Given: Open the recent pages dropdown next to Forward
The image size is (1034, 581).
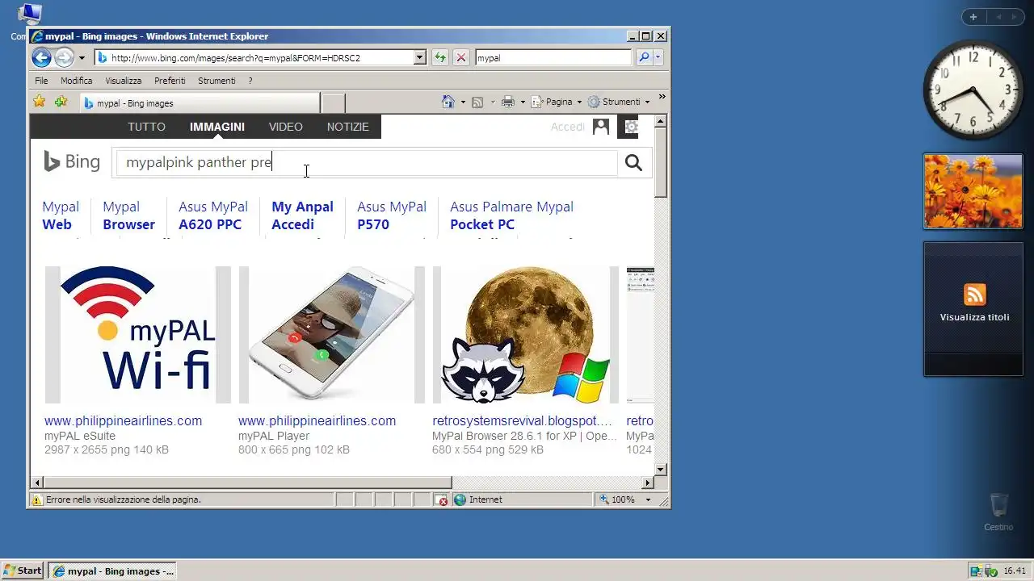Looking at the screenshot, I should tap(82, 58).
